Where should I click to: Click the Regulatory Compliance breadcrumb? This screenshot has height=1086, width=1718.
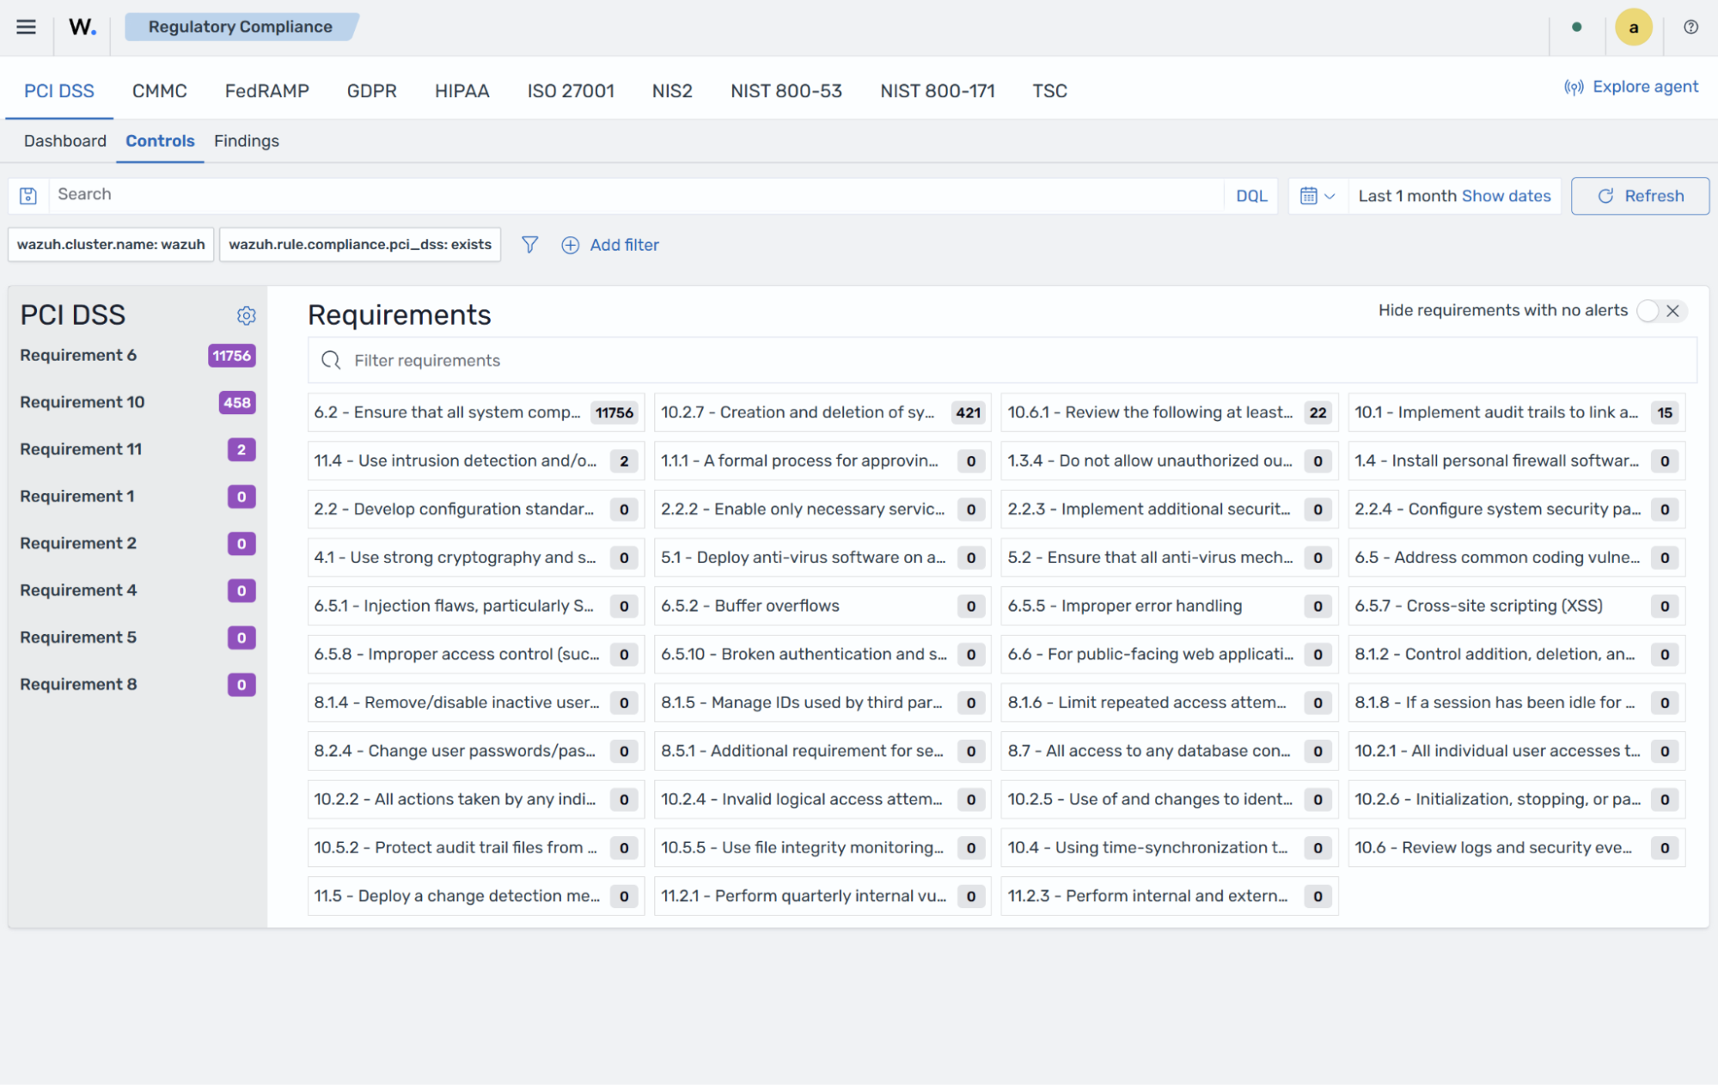[x=241, y=27]
